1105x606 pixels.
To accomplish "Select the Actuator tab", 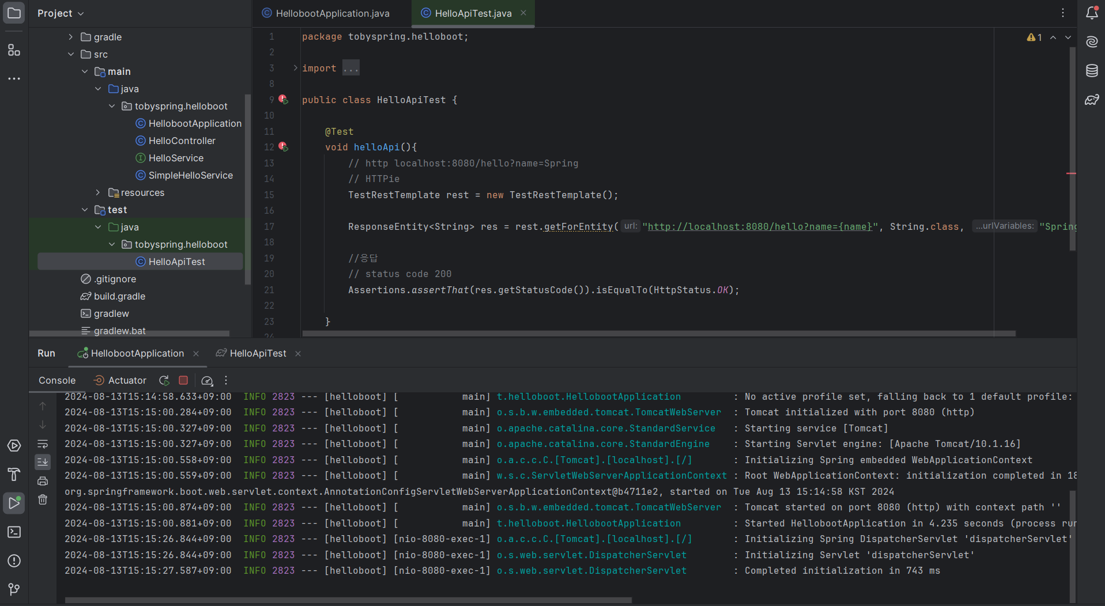I will pyautogui.click(x=120, y=380).
